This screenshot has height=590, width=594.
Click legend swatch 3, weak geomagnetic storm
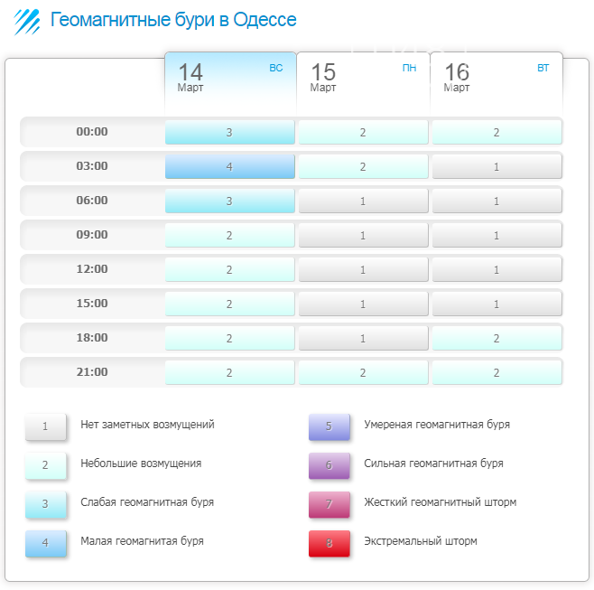coord(45,504)
